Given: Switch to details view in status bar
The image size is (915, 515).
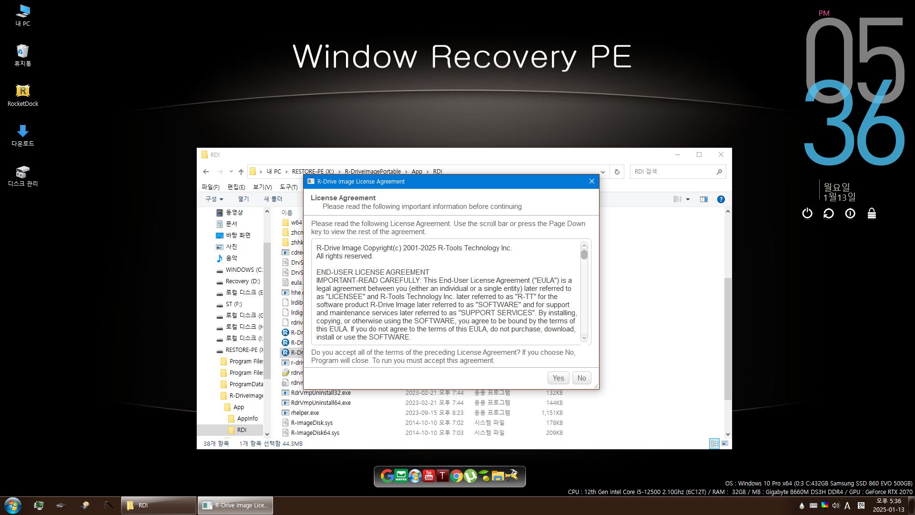Looking at the screenshot, I should pyautogui.click(x=714, y=443).
